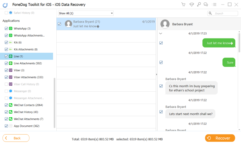Image resolution: width=241 pixels, height=147 pixels.
Task: Uncheck the Line (1) checkbox
Action: click(6, 56)
